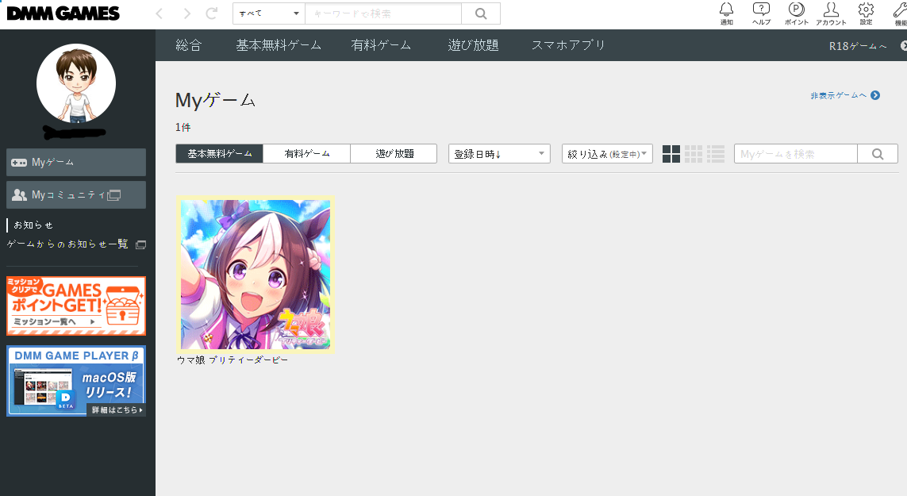Open the すべて search category dropdown
The image size is (907, 496).
coord(269,13)
